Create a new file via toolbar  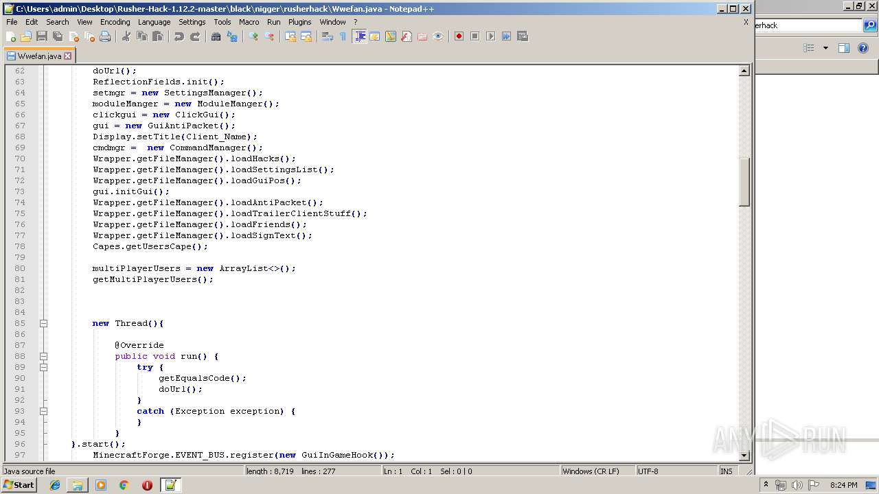[11, 36]
